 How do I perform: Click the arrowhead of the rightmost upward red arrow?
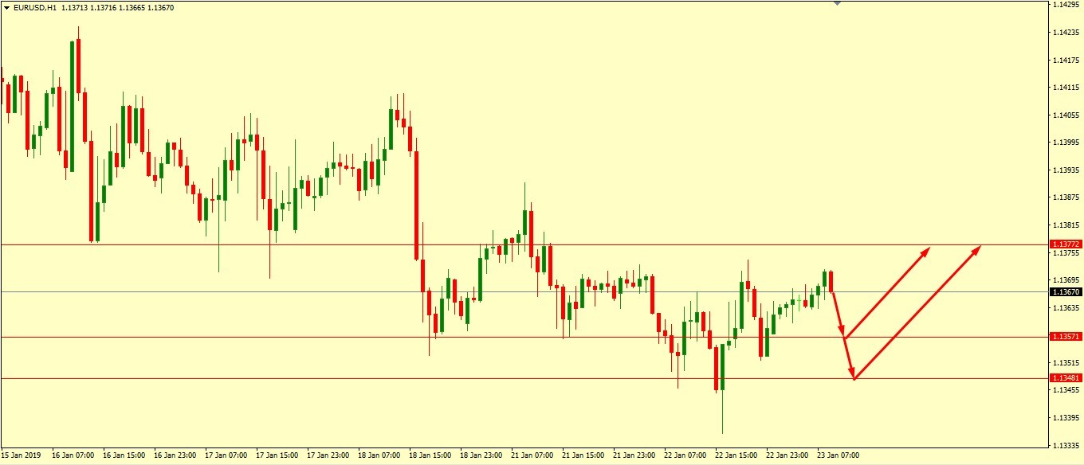click(x=976, y=249)
